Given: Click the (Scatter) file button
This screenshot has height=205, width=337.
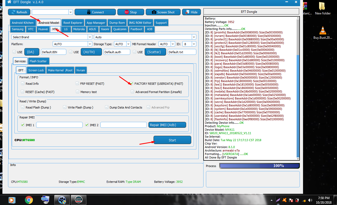Looking at the screenshot, I should point(155,52).
